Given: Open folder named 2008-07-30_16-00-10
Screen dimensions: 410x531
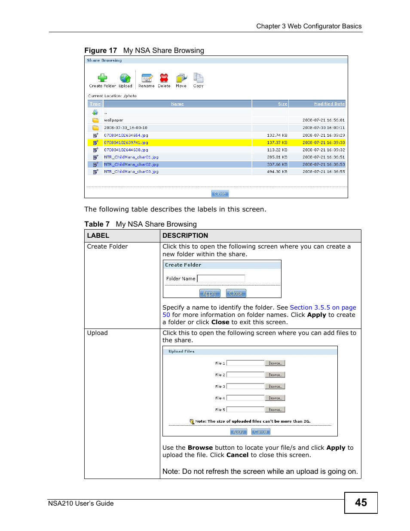Looking at the screenshot, I should pyautogui.click(x=125, y=128).
